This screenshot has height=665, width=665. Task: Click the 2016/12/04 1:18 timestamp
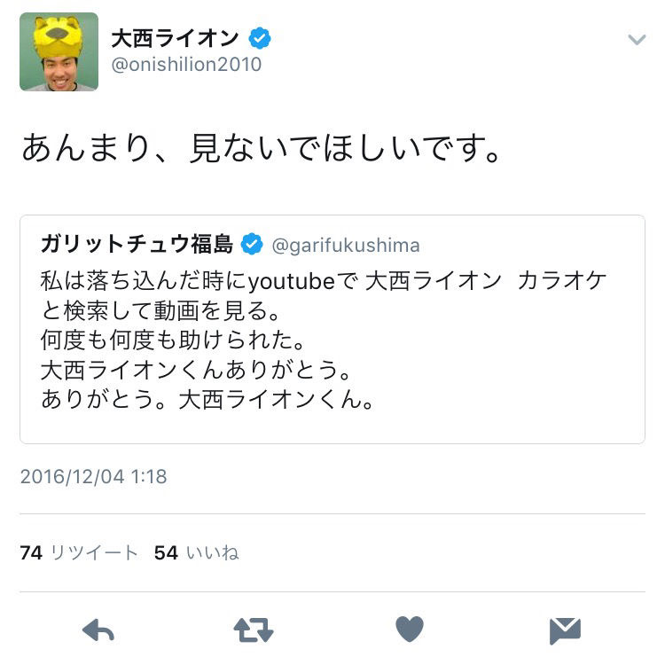[x=94, y=477]
